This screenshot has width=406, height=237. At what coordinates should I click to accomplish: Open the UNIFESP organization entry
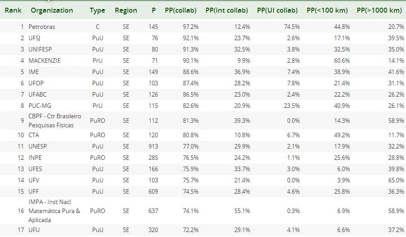(40, 49)
